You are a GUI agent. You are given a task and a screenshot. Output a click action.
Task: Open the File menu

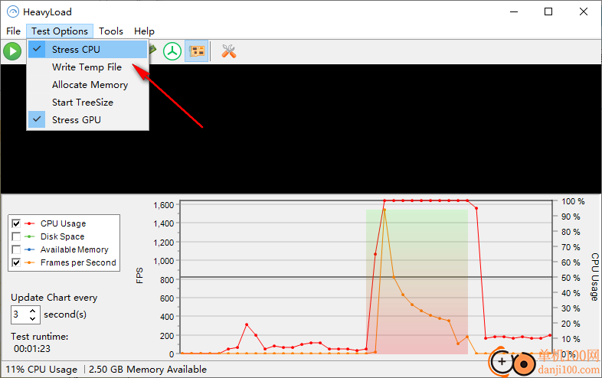click(x=14, y=31)
